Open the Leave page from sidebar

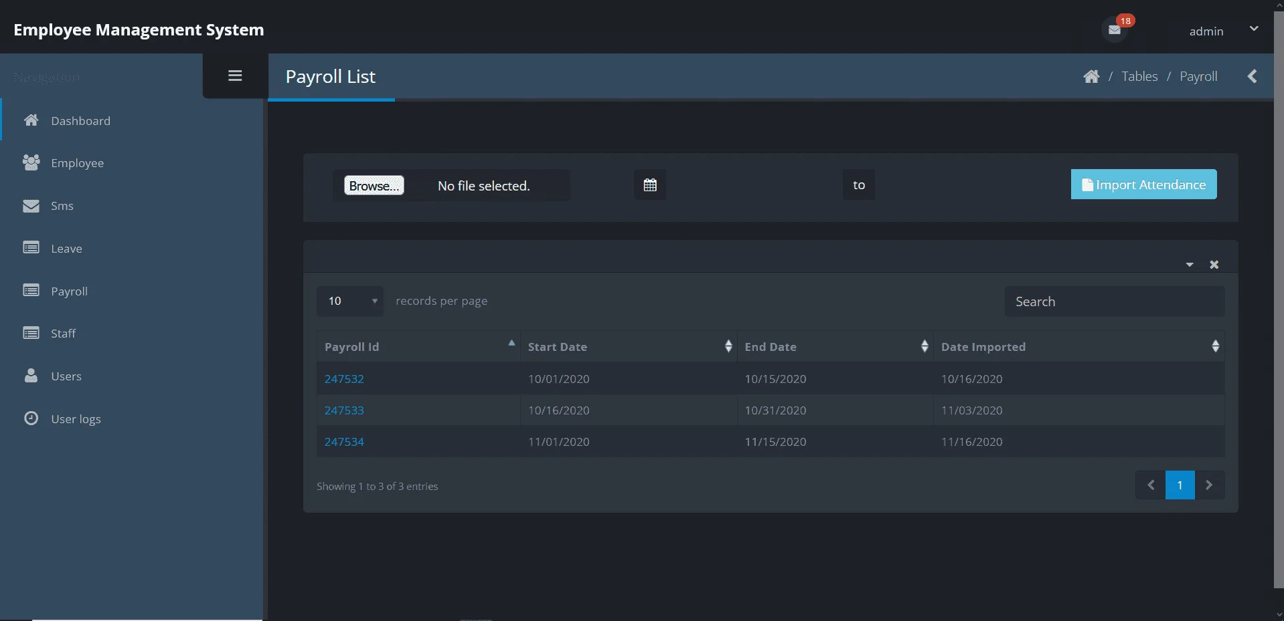click(x=66, y=249)
